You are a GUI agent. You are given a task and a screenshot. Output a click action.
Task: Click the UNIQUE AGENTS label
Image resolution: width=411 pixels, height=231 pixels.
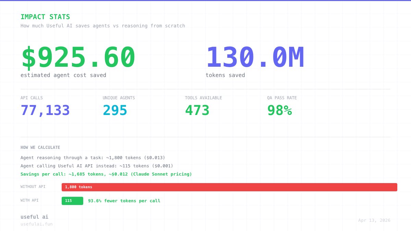tap(119, 98)
